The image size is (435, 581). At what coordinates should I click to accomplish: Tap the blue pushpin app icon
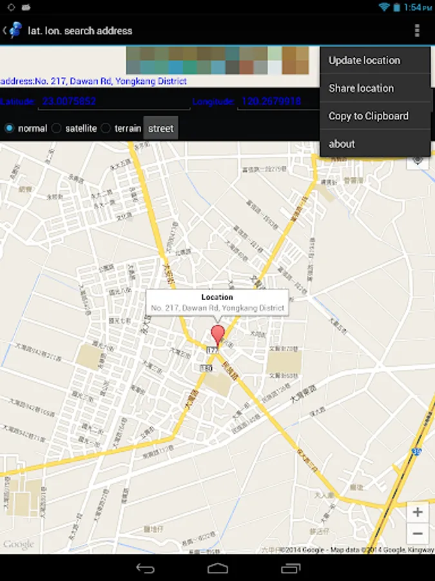15,30
